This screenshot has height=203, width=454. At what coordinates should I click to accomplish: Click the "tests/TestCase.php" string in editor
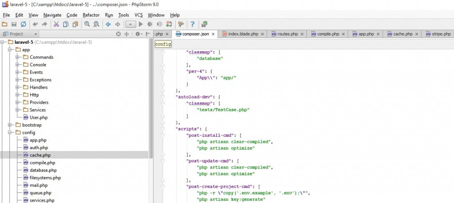tap(223, 109)
